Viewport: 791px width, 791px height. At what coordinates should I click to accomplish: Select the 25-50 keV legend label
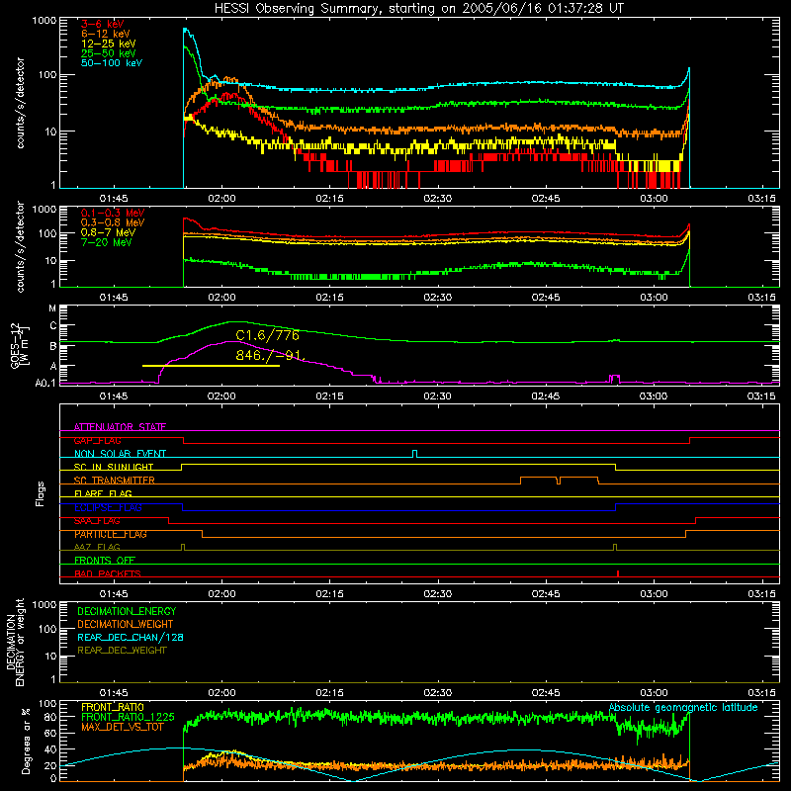pyautogui.click(x=109, y=53)
